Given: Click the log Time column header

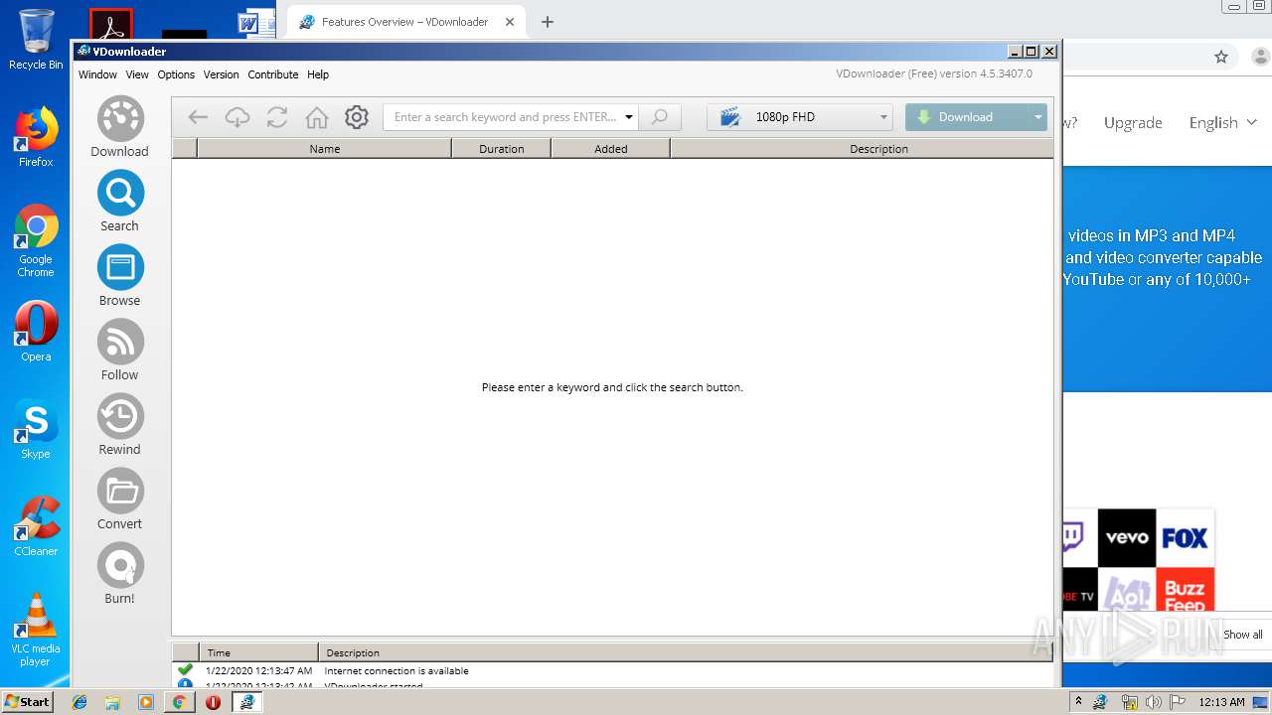Looking at the screenshot, I should tap(258, 652).
